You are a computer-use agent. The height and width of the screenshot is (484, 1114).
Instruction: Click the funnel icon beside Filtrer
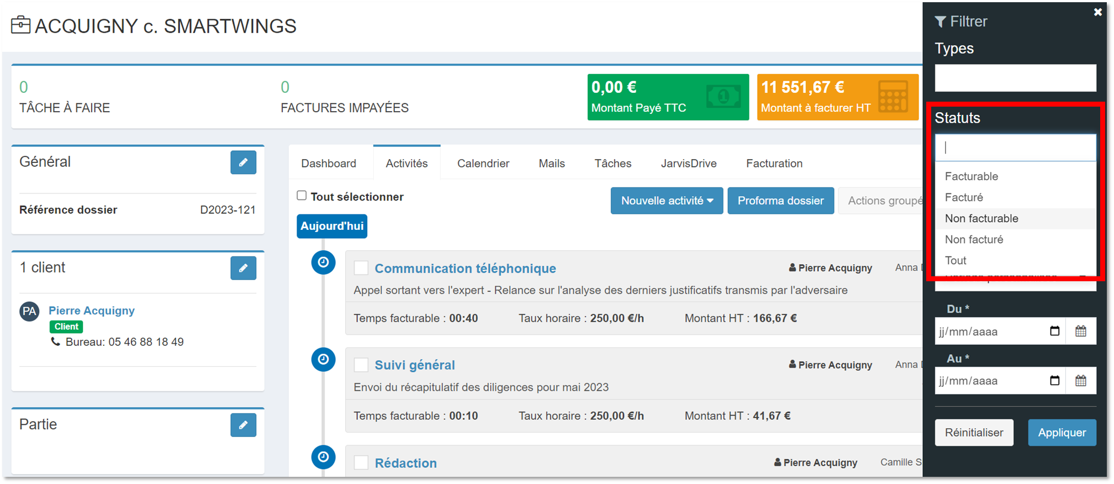click(941, 22)
